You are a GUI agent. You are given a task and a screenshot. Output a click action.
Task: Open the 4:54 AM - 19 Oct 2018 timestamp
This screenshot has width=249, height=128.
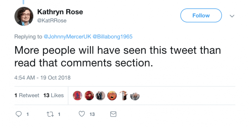[43, 77]
